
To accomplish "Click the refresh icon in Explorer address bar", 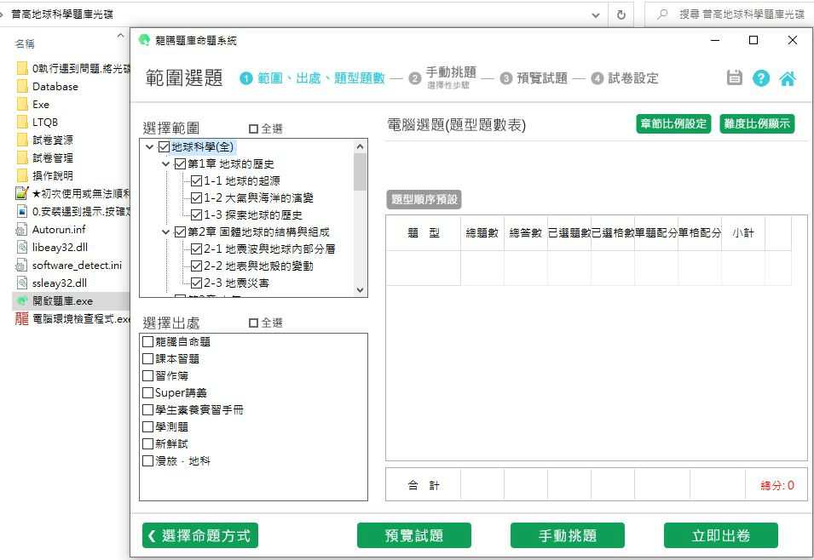I will tap(621, 15).
